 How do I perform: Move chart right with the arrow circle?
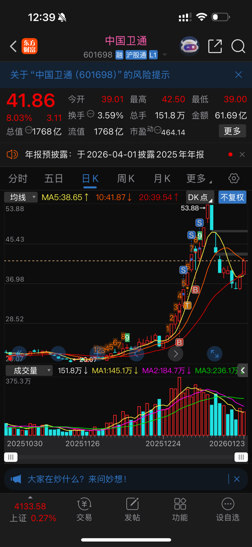176,354
